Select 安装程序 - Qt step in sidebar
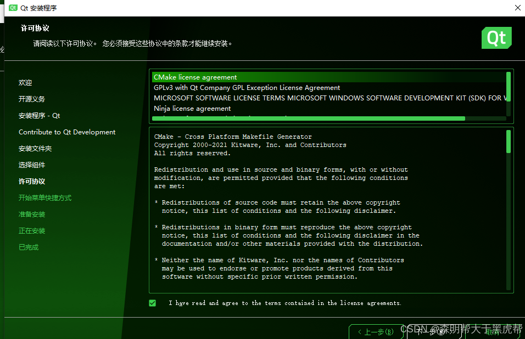 tap(39, 116)
